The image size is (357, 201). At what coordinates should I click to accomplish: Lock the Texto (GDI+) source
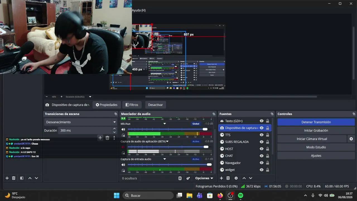(267, 121)
